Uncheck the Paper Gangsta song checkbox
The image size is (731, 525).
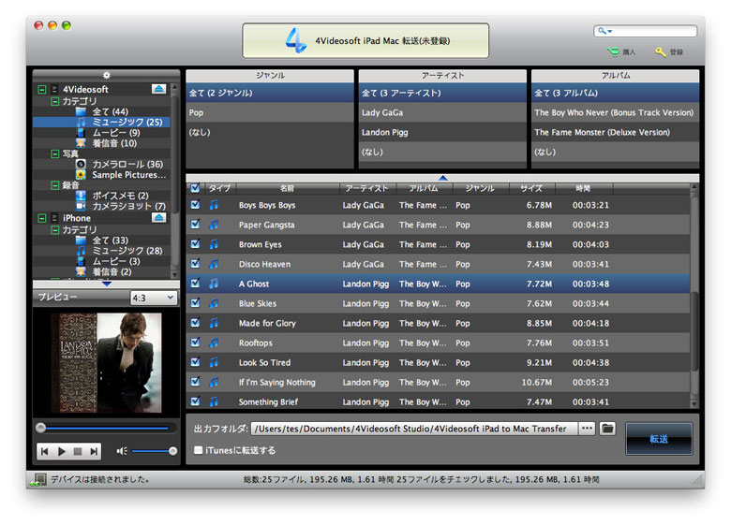195,225
